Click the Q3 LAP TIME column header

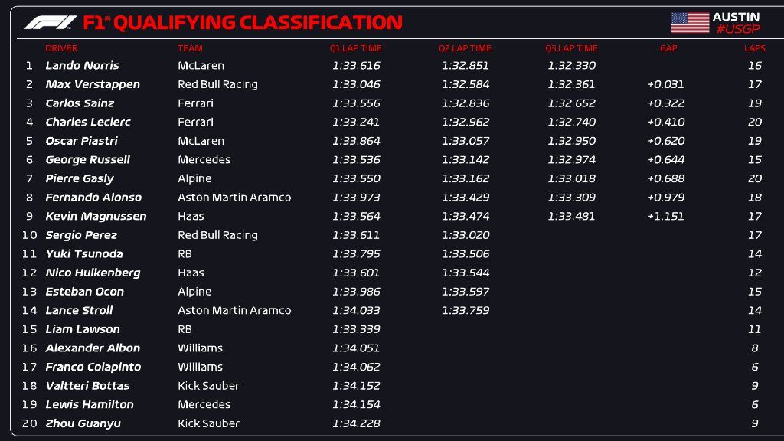tap(571, 48)
